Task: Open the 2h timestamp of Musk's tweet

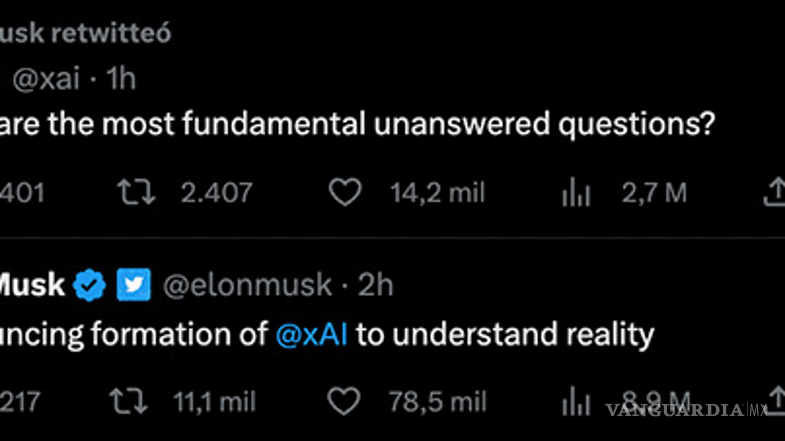Action: tap(376, 285)
